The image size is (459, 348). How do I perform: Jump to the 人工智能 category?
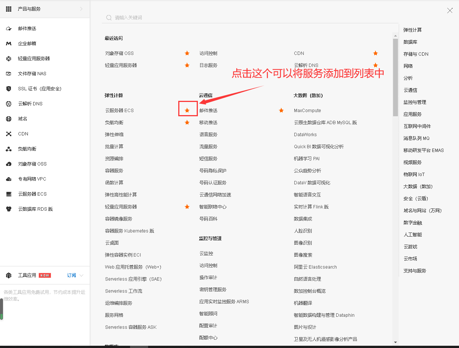413,235
